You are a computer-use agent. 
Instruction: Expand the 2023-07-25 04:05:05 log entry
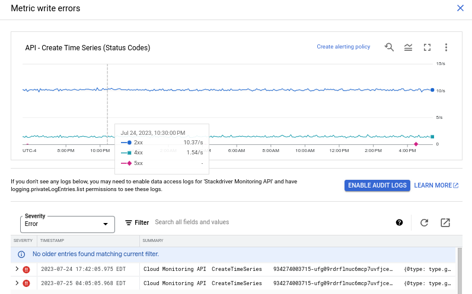17,283
